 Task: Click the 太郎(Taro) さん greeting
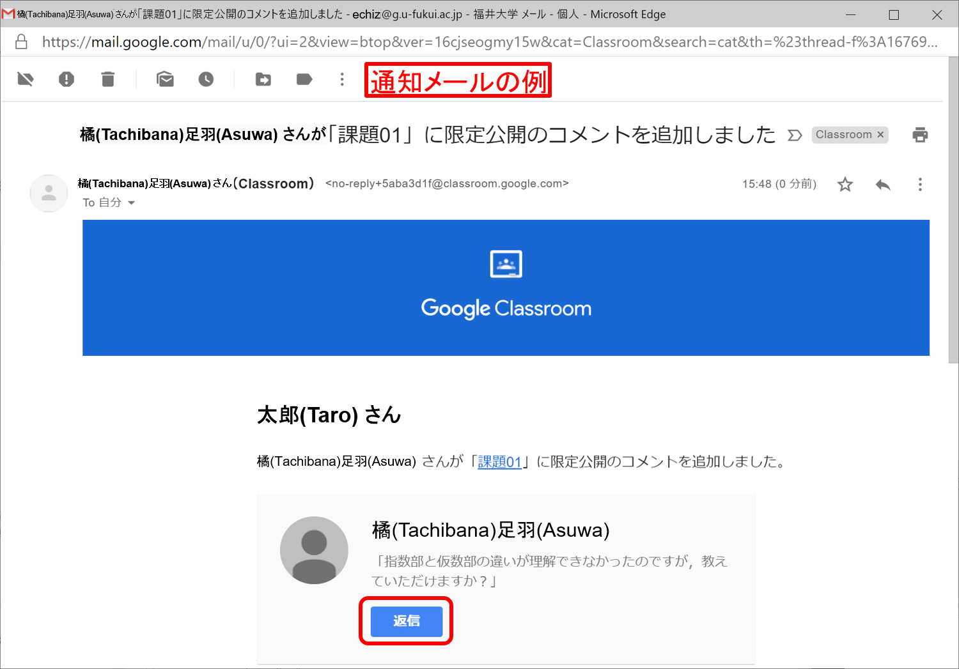pos(329,415)
